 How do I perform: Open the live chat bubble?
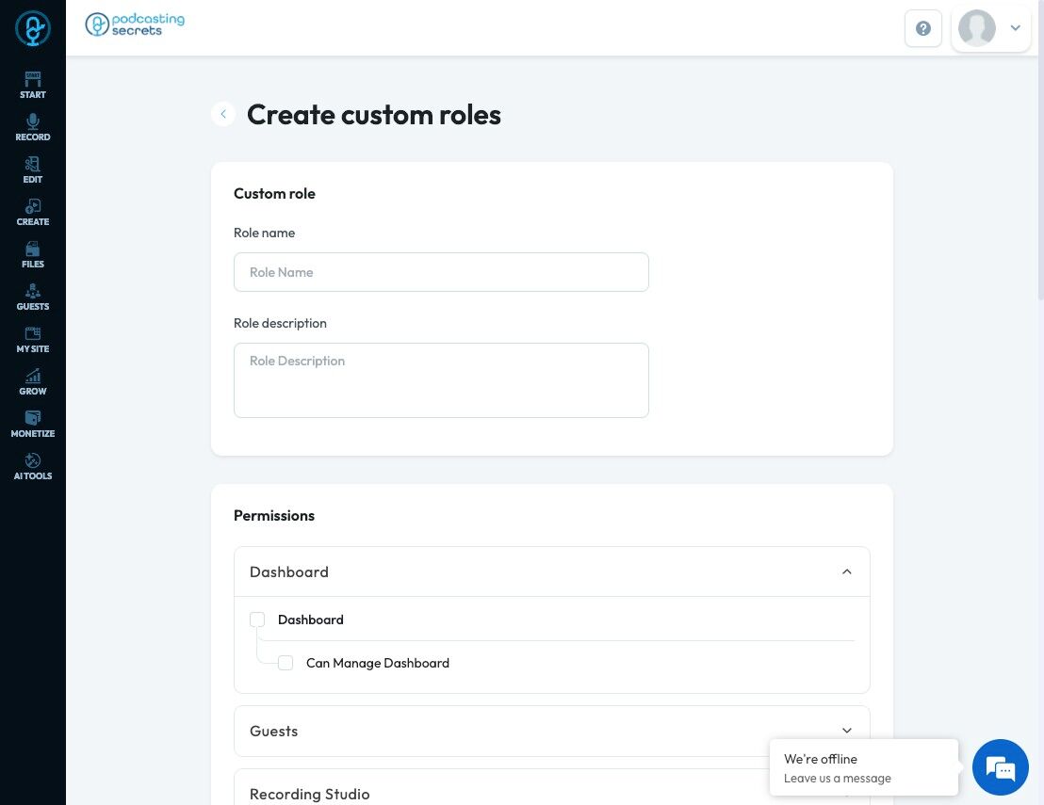point(1001,767)
